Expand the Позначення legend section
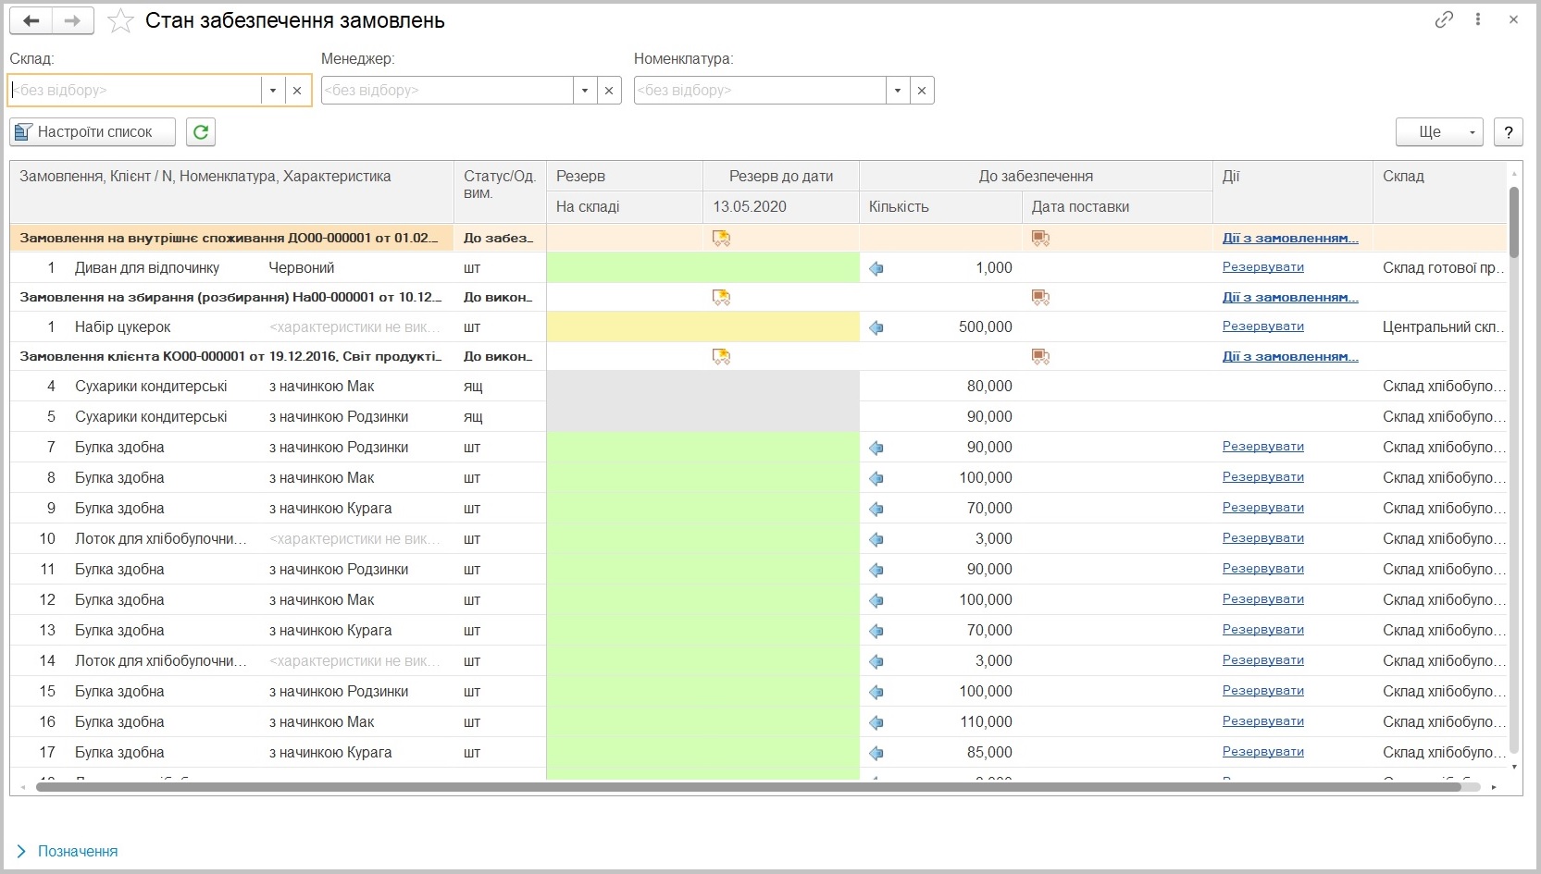1541x874 pixels. pyautogui.click(x=68, y=851)
